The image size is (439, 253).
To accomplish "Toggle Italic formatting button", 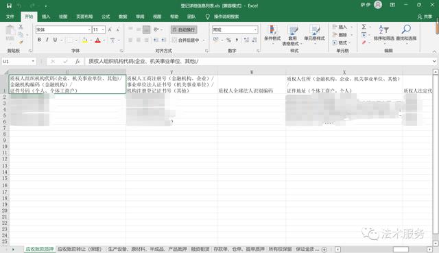I will point(47,40).
